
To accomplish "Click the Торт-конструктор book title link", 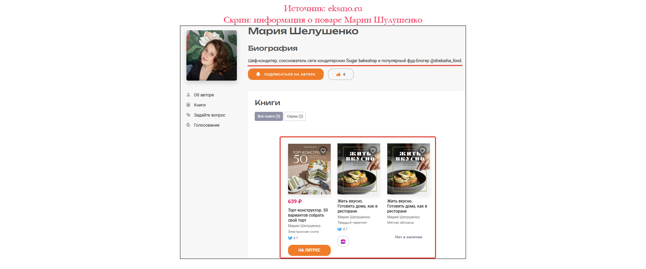I will [308, 215].
